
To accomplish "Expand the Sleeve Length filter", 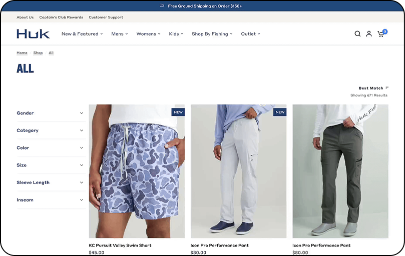I will [x=50, y=182].
